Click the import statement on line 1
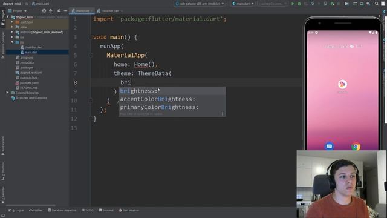387x218 pixels. click(160, 19)
